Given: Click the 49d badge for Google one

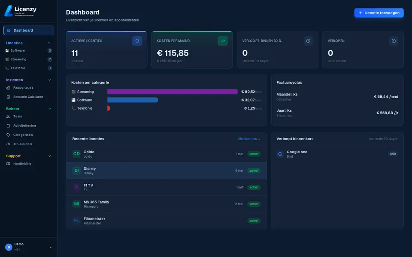Looking at the screenshot, I should [x=393, y=154].
